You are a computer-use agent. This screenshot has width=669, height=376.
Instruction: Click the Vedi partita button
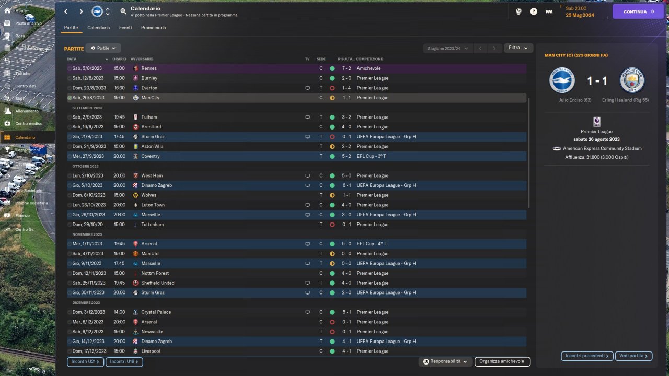pos(633,356)
